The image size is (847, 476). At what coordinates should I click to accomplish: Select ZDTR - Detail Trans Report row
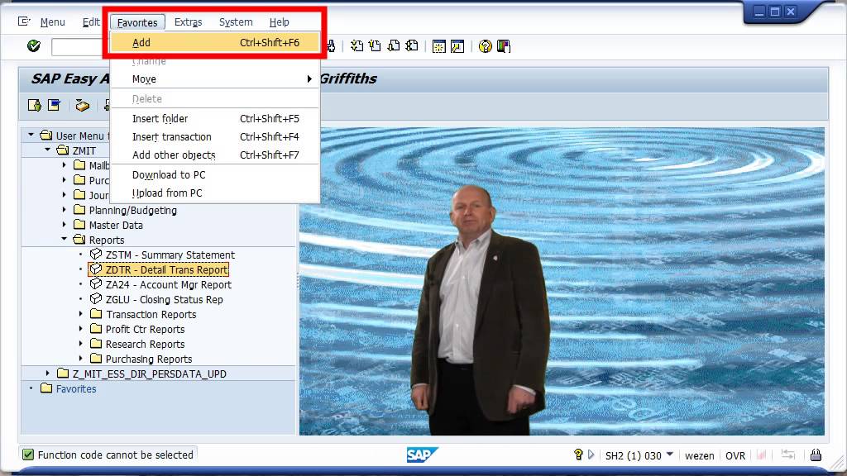coord(159,269)
